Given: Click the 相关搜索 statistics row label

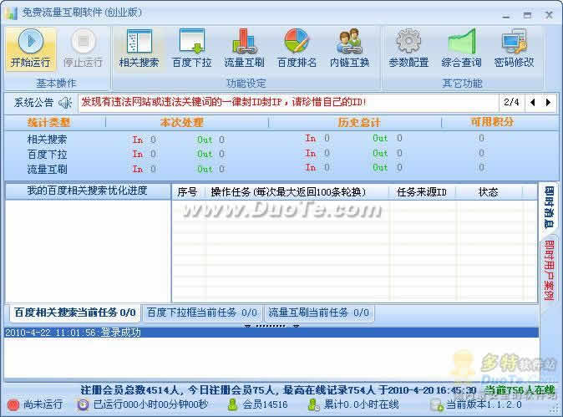Looking at the screenshot, I should click(x=47, y=140).
